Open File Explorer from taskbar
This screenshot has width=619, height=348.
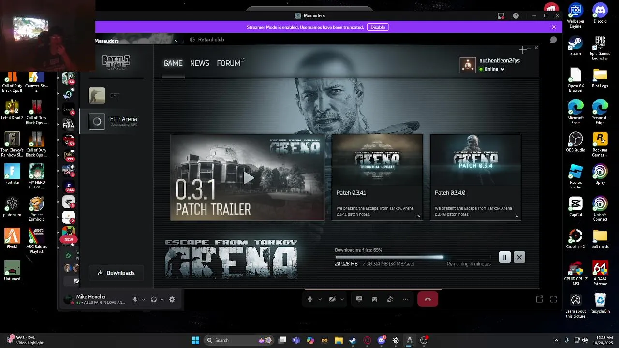[x=339, y=340]
